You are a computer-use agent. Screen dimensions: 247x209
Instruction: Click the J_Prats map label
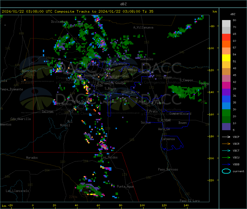(x=152, y=112)
